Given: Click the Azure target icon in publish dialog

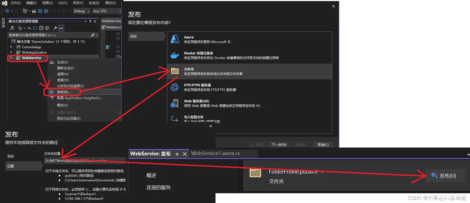Looking at the screenshot, I should point(175,39).
